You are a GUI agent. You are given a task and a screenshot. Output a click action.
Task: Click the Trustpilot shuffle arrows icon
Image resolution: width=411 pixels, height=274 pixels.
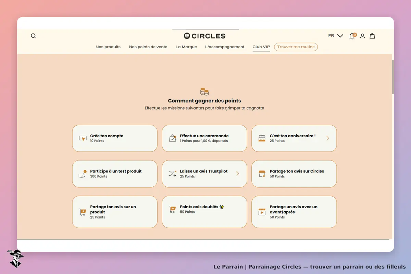(x=172, y=174)
